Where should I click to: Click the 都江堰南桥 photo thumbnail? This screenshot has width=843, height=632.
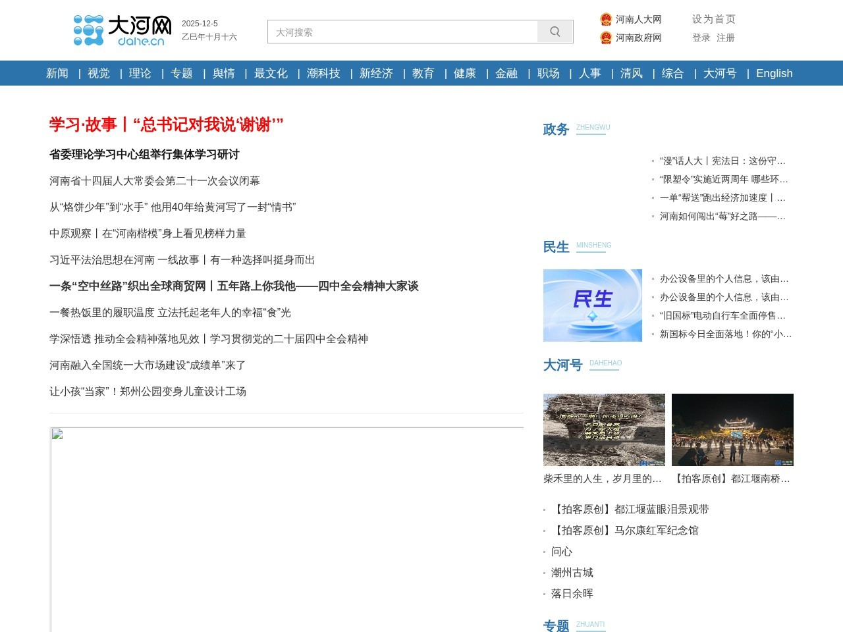[x=732, y=429]
